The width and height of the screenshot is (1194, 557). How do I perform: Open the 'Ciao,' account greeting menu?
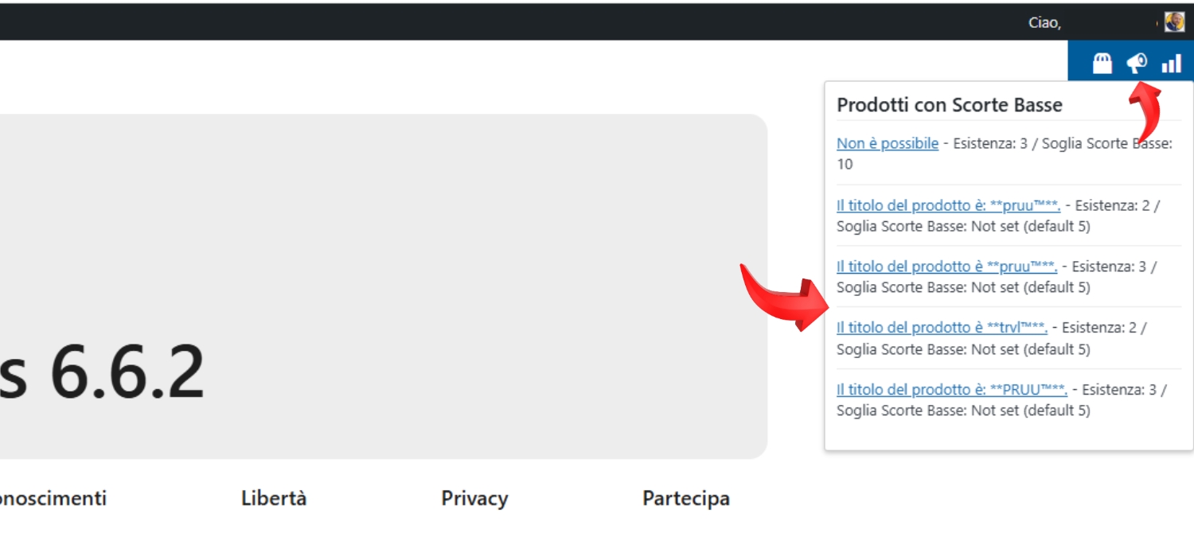(1044, 22)
